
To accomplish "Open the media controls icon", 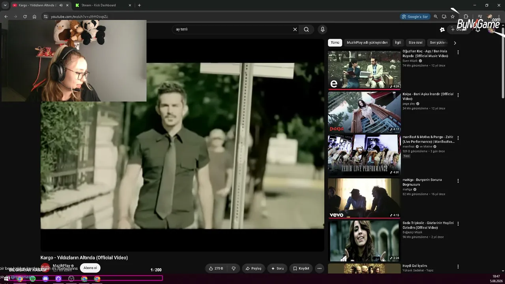I will [x=480, y=17].
